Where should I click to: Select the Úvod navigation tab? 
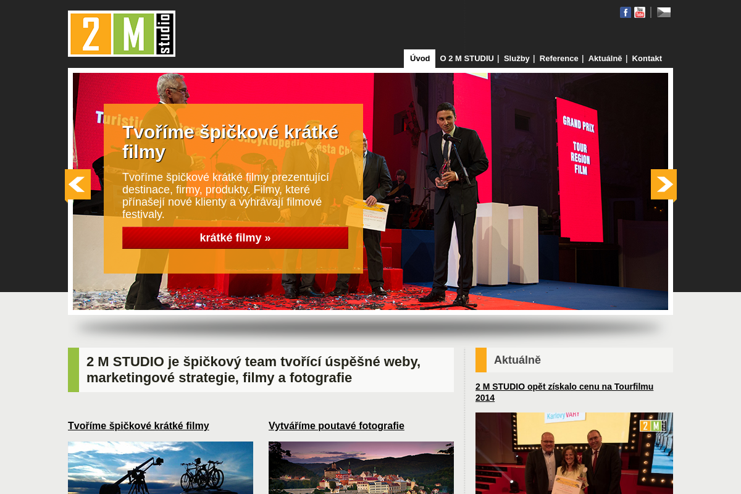[x=420, y=59]
